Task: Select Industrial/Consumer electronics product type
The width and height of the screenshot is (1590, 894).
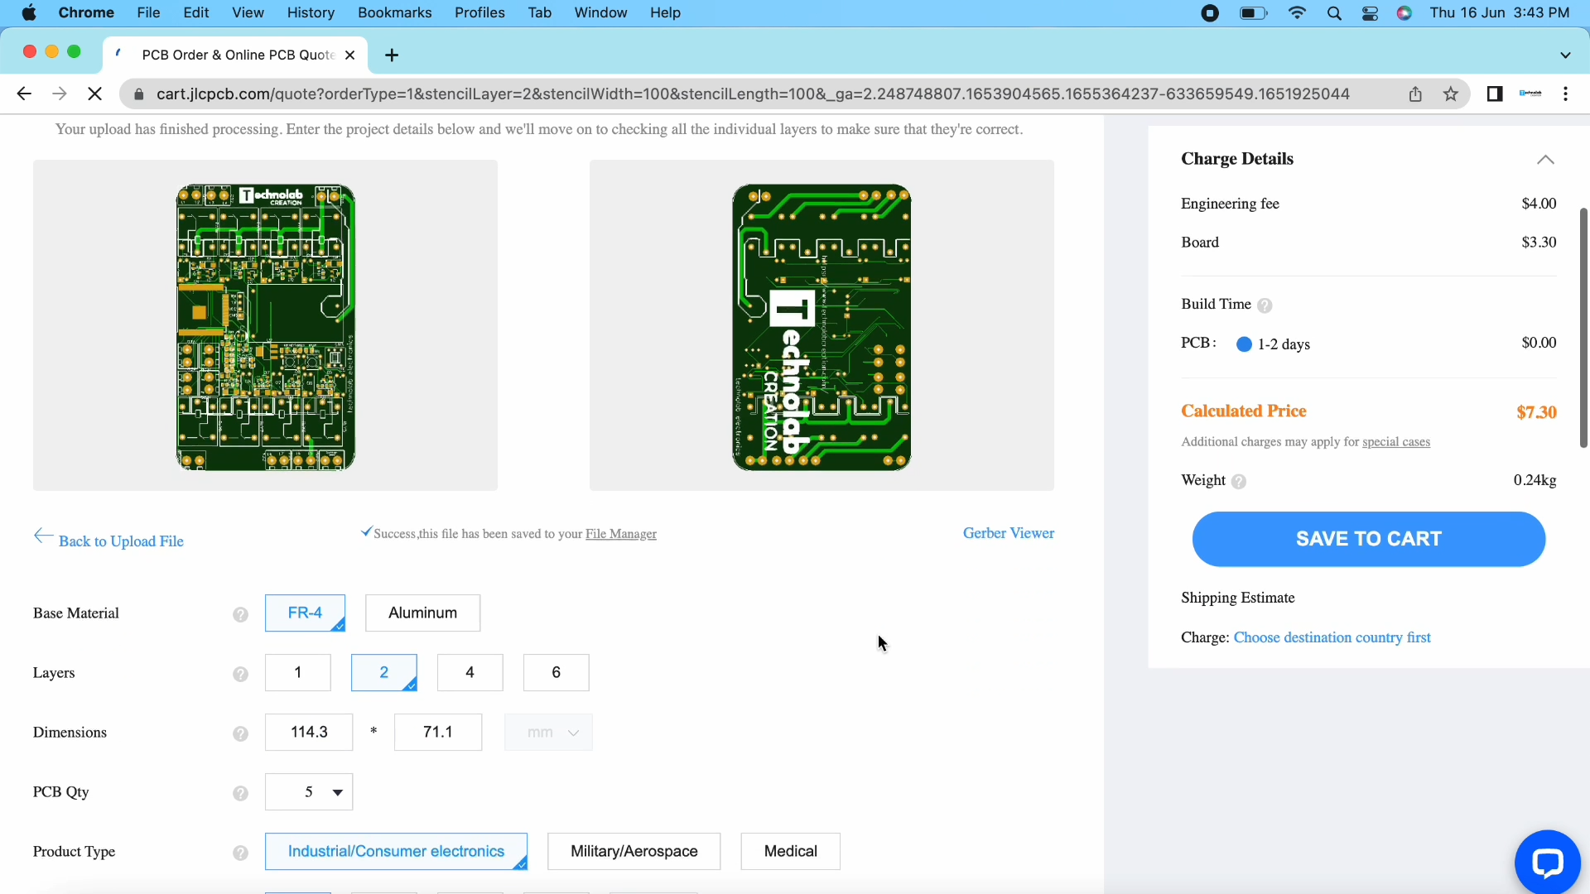Action: click(x=396, y=851)
